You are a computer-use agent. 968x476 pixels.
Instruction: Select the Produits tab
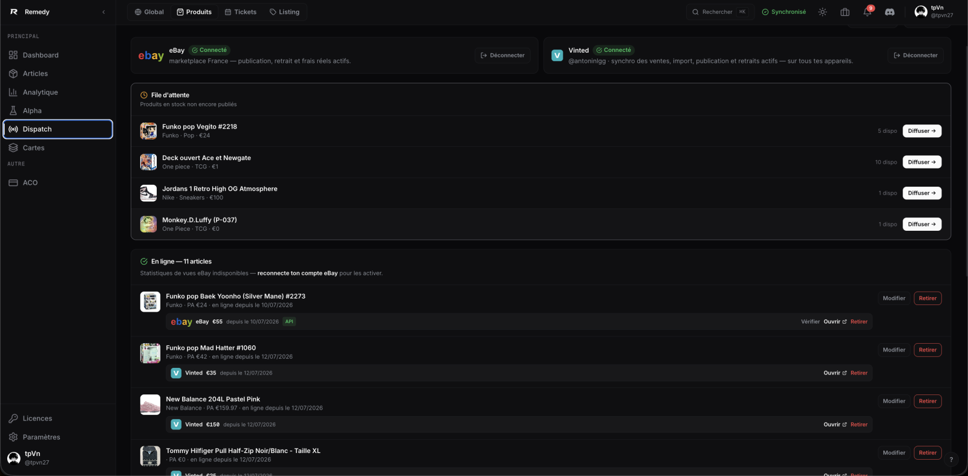(194, 12)
